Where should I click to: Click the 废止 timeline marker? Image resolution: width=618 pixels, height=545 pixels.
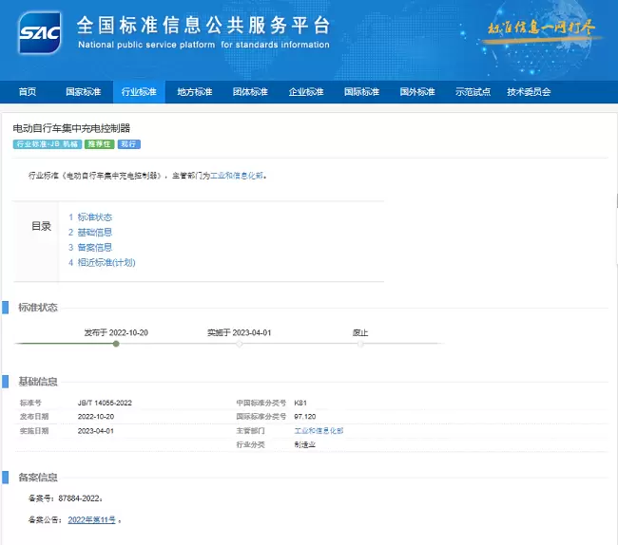[360, 343]
